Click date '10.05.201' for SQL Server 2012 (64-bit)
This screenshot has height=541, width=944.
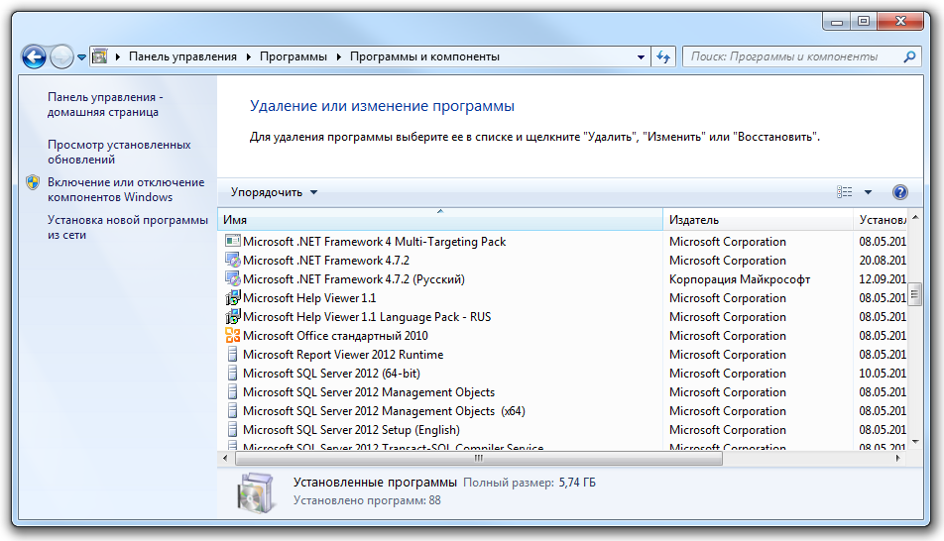[x=882, y=374]
